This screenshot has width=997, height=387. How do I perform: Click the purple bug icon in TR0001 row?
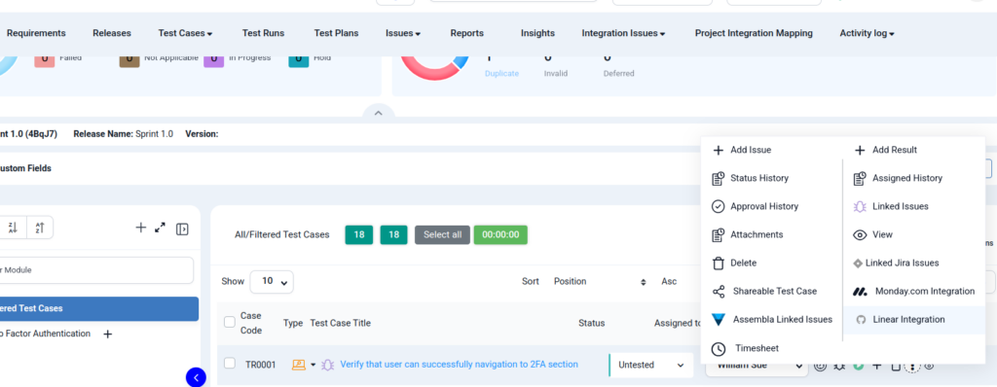pos(328,365)
